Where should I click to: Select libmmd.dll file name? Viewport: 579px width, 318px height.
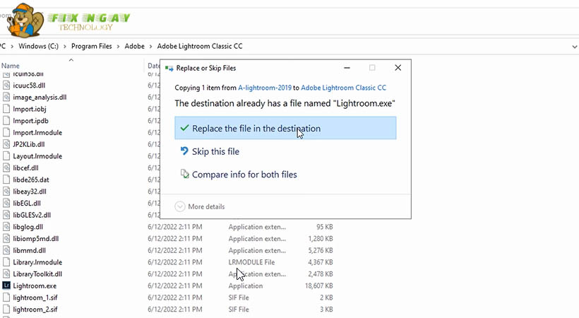(x=29, y=250)
